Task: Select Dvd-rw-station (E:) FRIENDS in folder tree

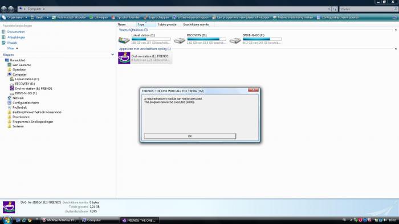Action: pyautogui.click(x=33, y=89)
